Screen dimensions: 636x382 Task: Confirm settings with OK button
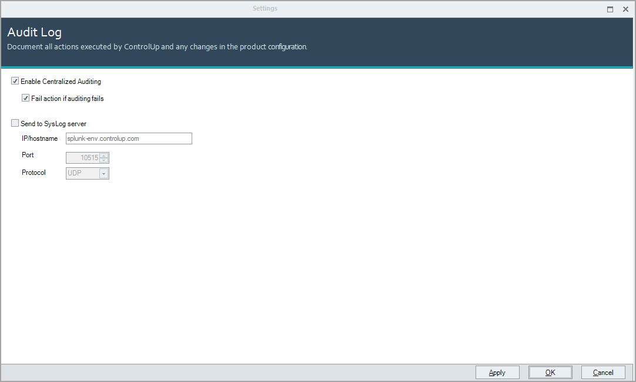[x=550, y=372]
